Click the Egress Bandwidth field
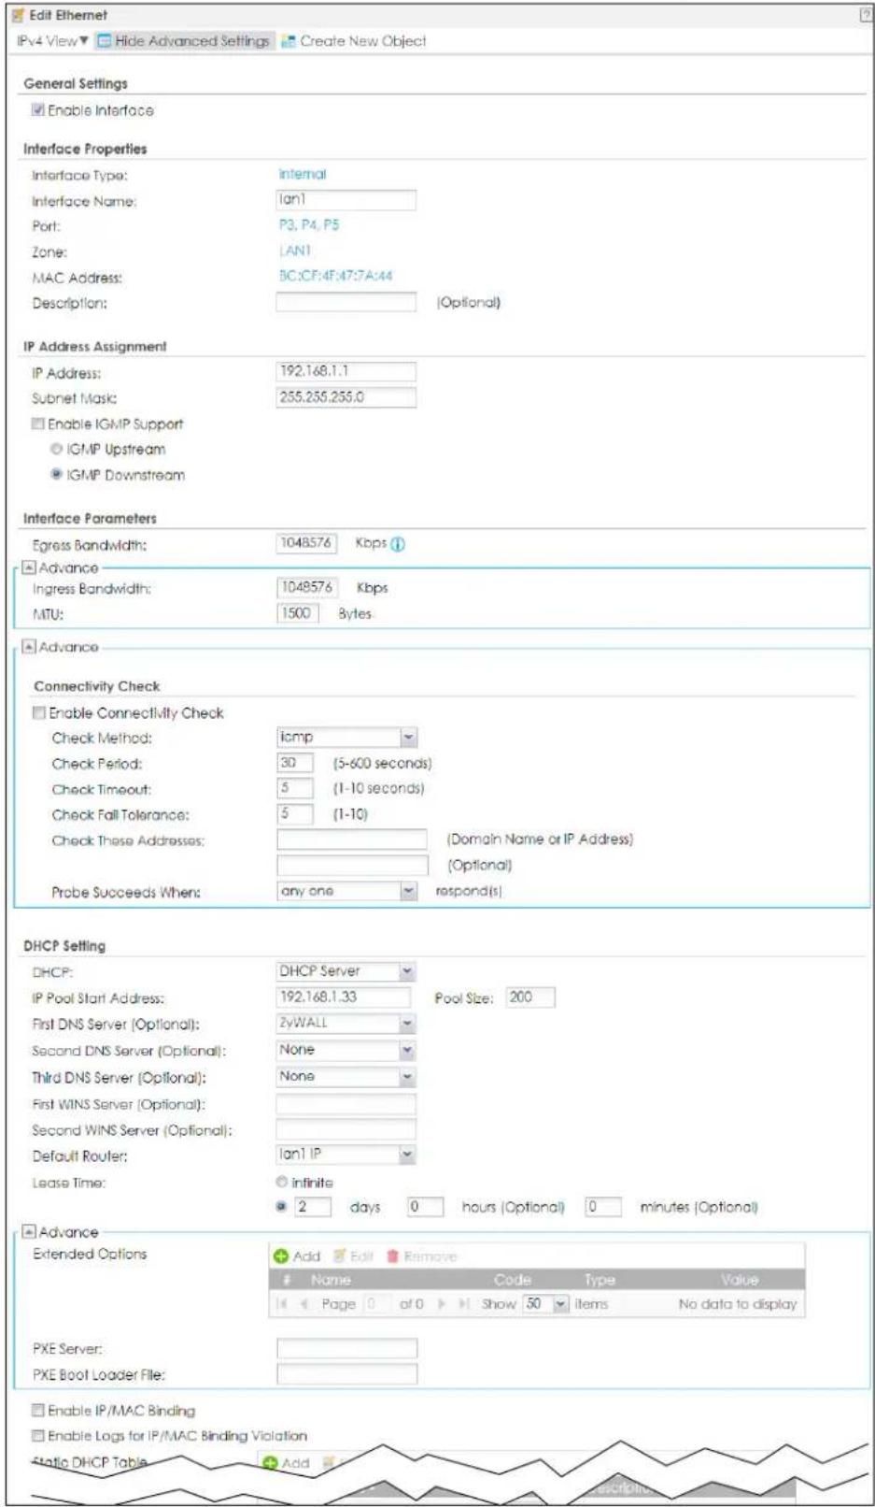The width and height of the screenshot is (875, 1507). 305,543
